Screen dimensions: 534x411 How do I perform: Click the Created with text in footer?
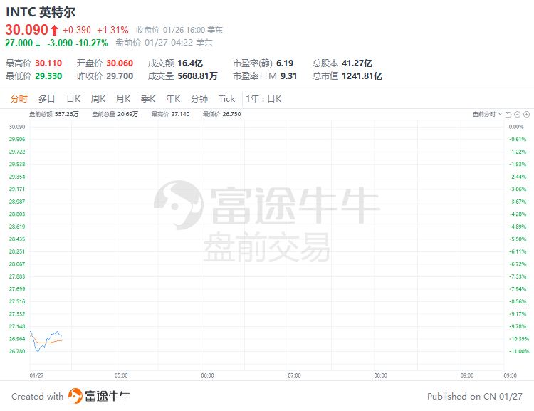[x=38, y=397]
